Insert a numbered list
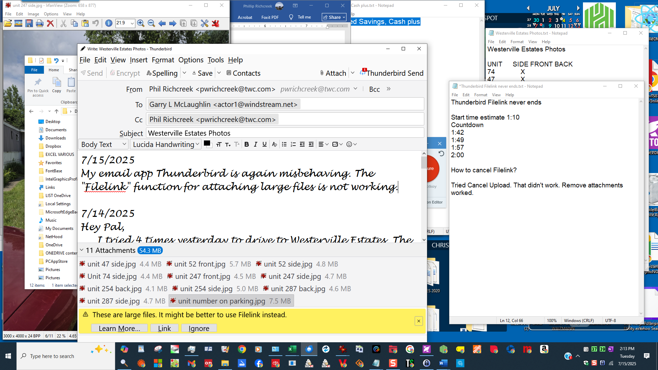The width and height of the screenshot is (658, 370). coord(293,144)
